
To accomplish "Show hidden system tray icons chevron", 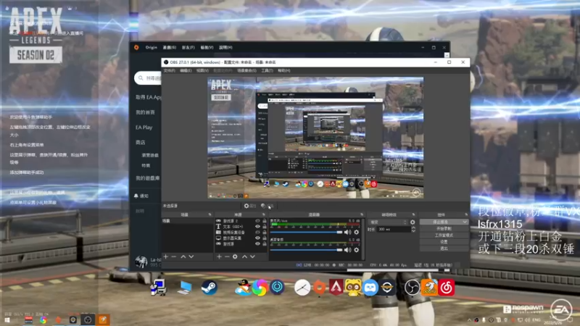I will (469, 320).
